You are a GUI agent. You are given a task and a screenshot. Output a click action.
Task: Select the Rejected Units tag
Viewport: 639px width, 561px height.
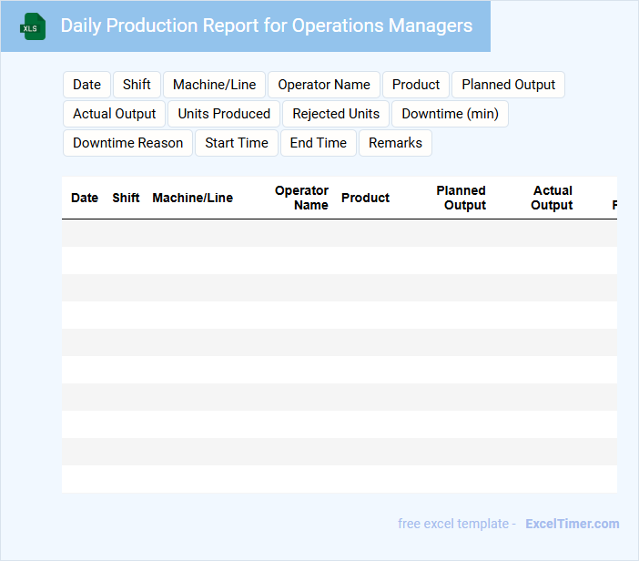(x=336, y=114)
